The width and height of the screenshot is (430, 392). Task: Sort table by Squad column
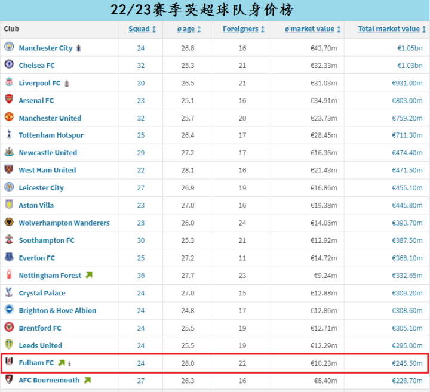(142, 29)
